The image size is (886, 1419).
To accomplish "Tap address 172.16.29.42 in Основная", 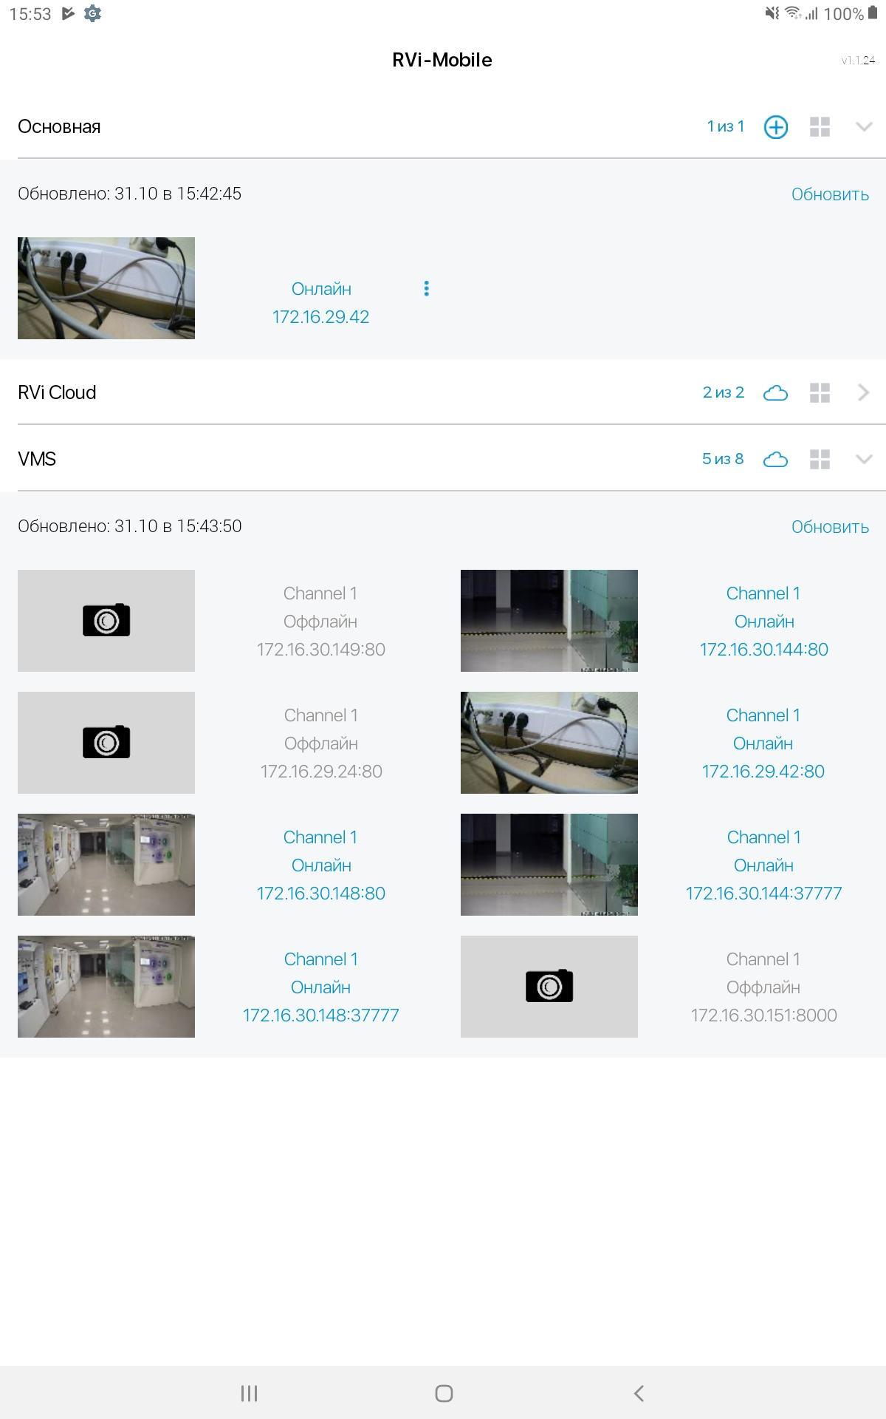I will [x=320, y=317].
